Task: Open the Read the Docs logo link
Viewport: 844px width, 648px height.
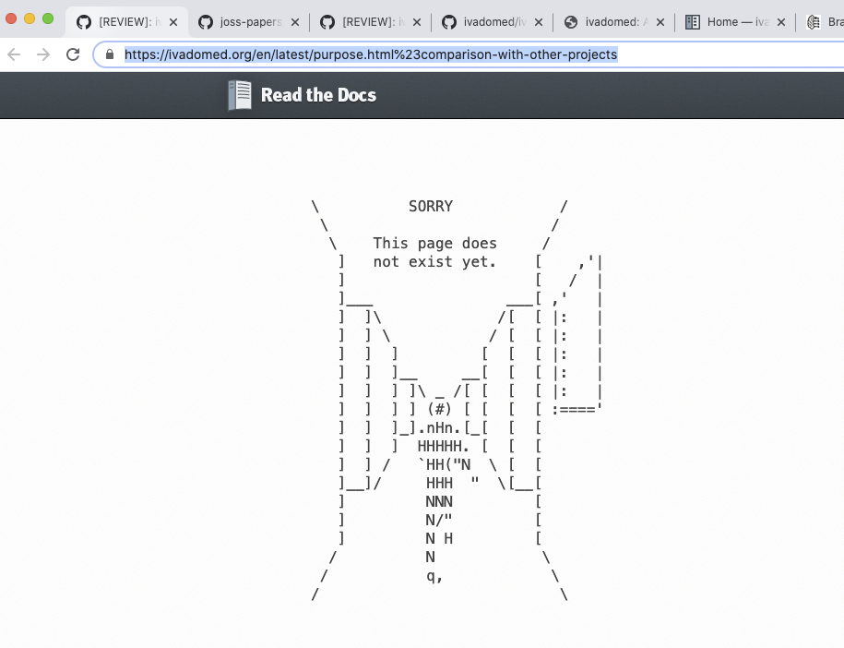Action: (x=302, y=95)
